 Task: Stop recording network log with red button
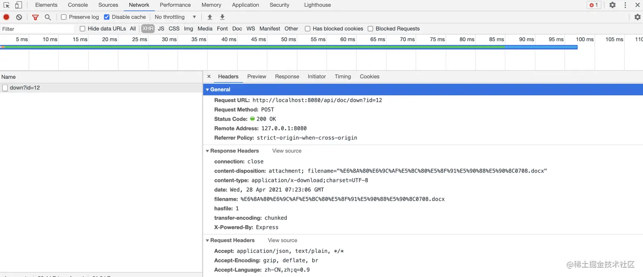pyautogui.click(x=6, y=17)
